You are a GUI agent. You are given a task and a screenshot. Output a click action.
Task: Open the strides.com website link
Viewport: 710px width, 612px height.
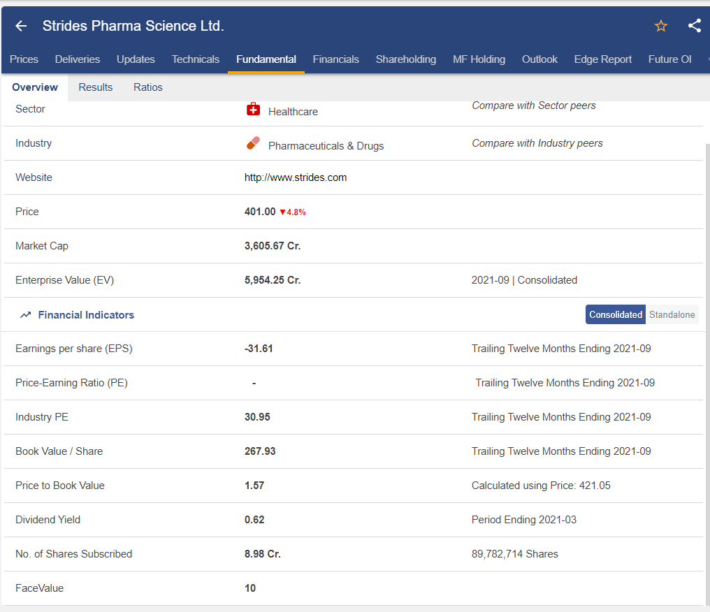point(296,177)
